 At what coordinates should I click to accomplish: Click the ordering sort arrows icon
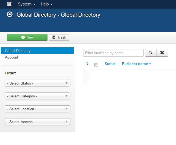point(87,64)
